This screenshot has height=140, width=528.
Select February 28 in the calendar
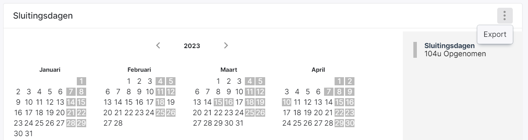(118, 123)
